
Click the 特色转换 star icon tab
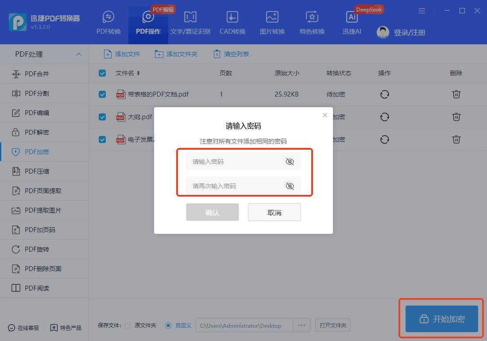pyautogui.click(x=312, y=23)
